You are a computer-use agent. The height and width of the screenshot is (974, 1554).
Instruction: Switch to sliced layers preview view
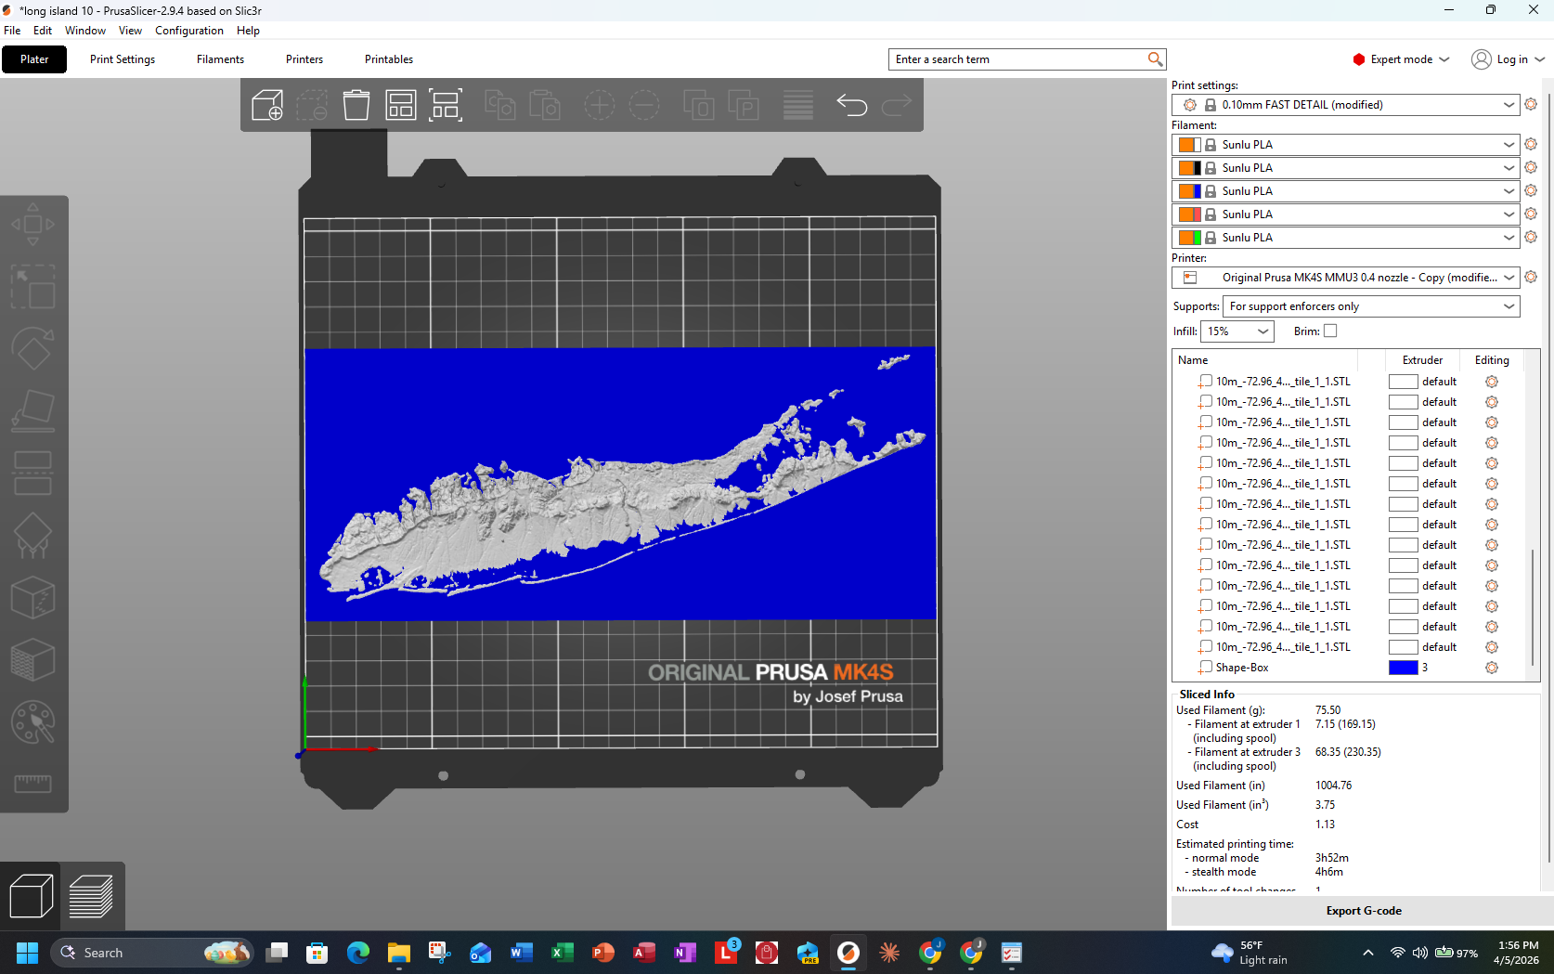[x=91, y=896]
